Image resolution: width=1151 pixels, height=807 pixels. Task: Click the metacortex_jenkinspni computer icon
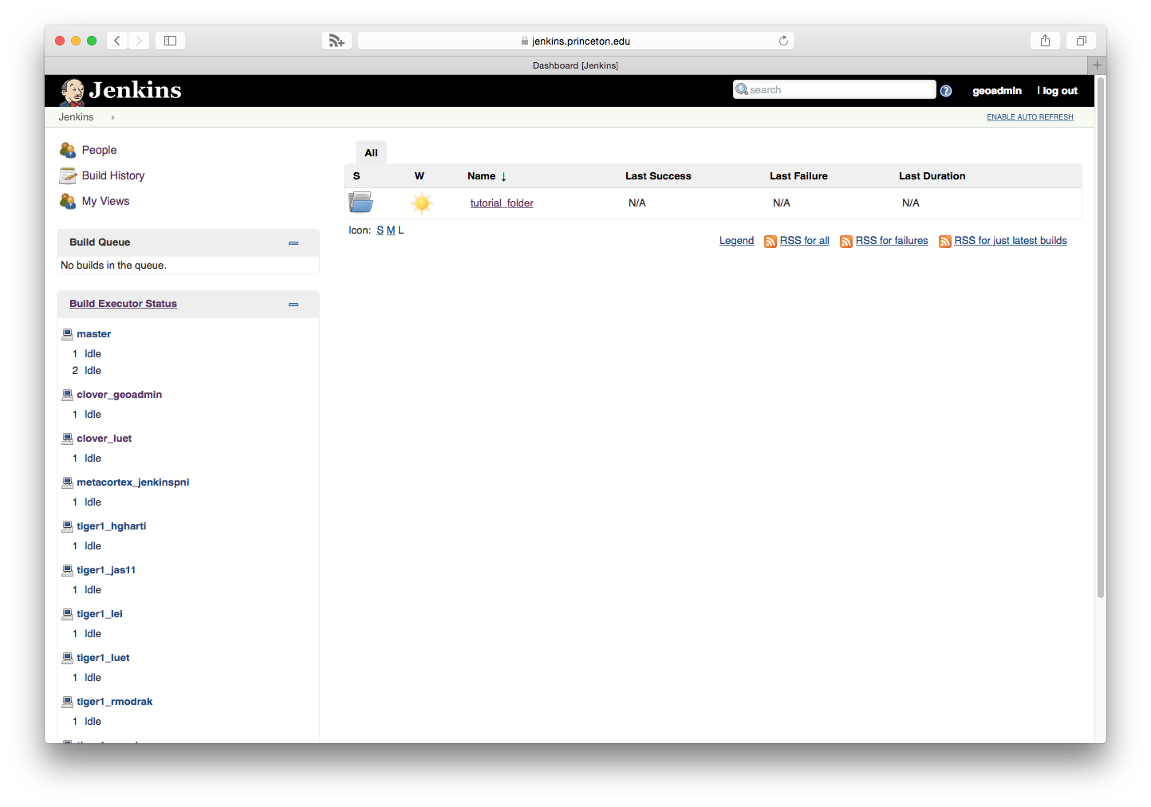coord(68,482)
